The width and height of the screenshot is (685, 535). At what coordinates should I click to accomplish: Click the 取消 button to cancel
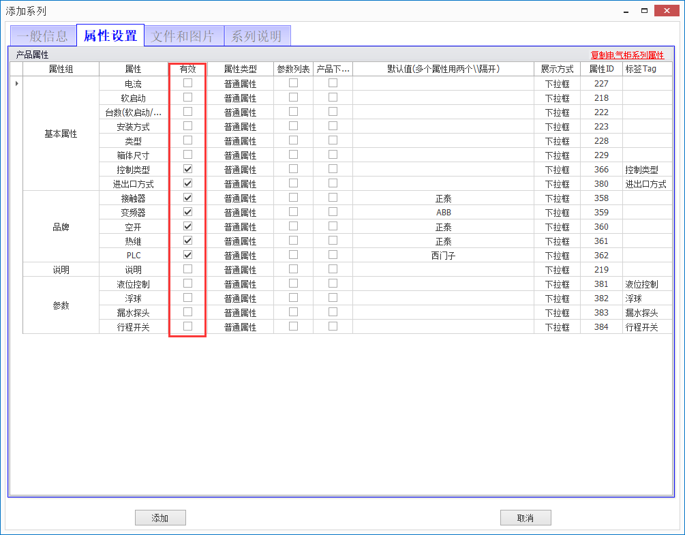pos(525,517)
